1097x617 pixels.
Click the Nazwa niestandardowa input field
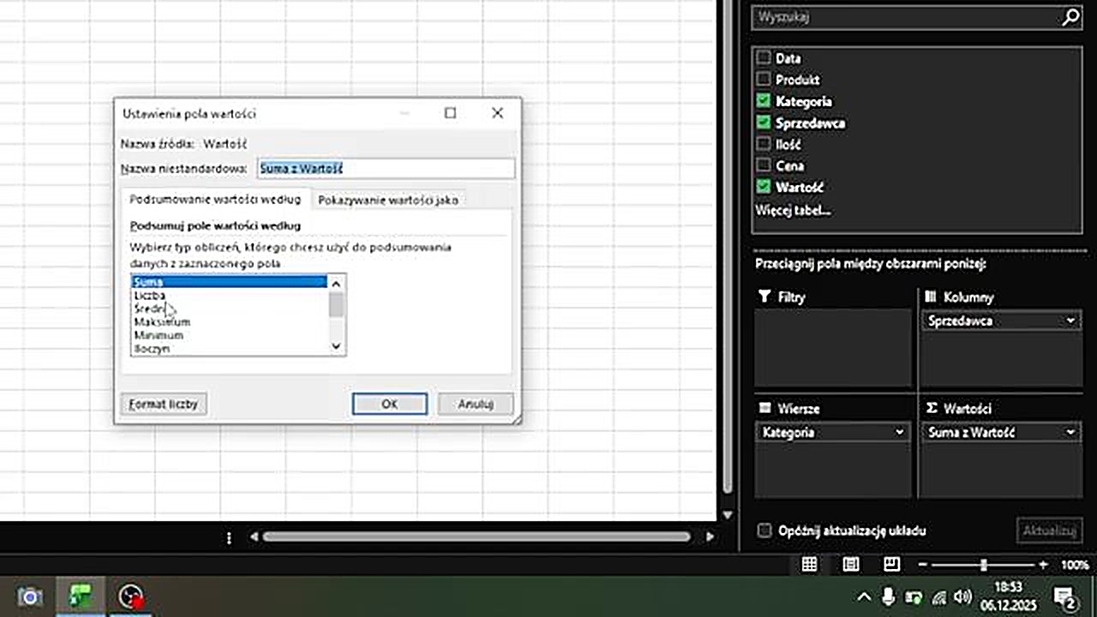tap(386, 169)
